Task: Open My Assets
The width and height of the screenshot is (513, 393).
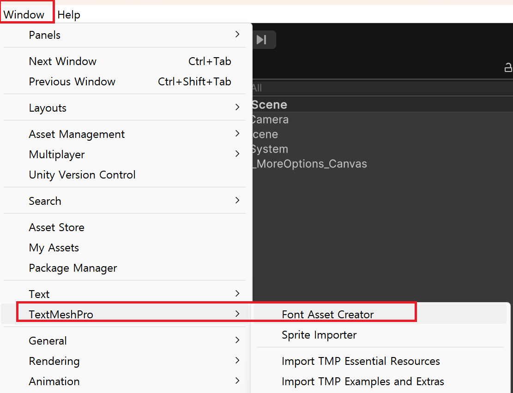Action: pos(125,248)
